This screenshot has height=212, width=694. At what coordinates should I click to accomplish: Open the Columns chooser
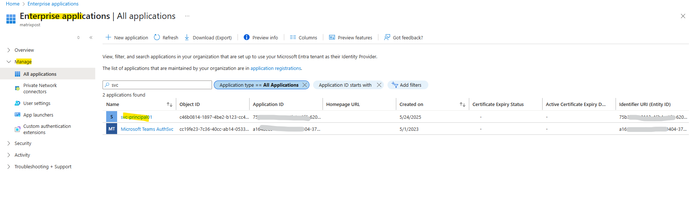pos(303,38)
